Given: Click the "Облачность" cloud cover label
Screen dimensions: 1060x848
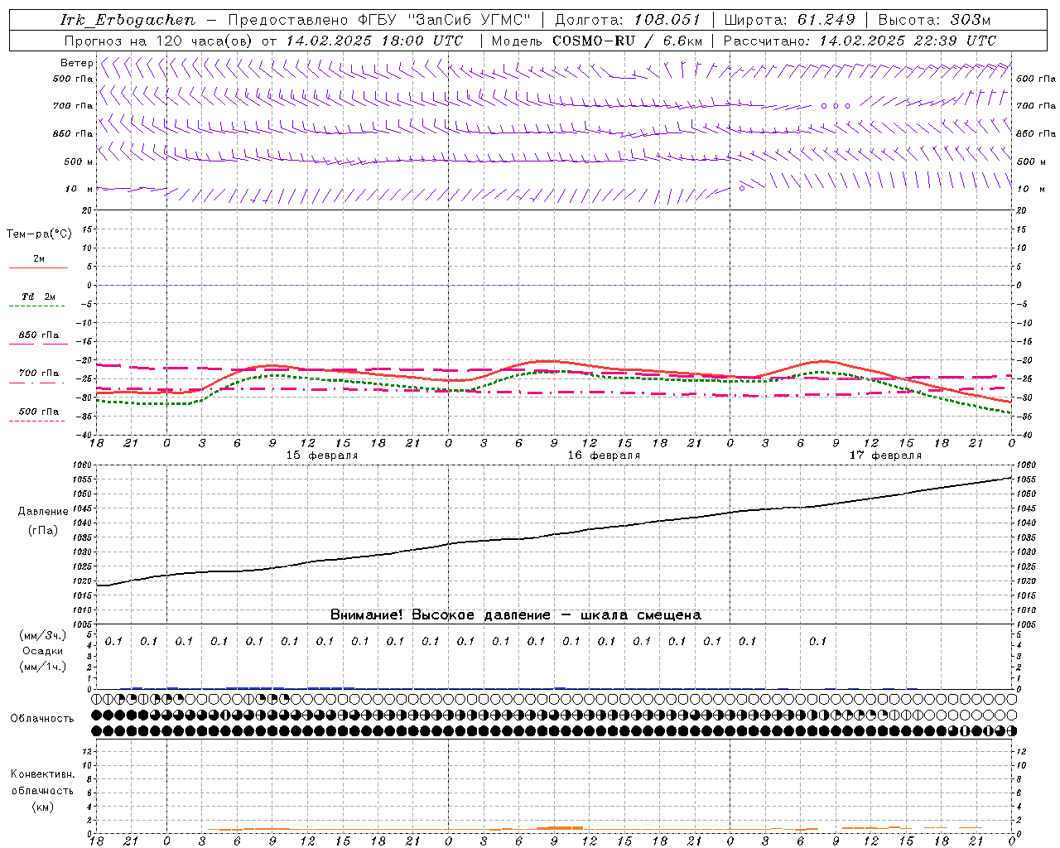Looking at the screenshot, I should [x=42, y=718].
